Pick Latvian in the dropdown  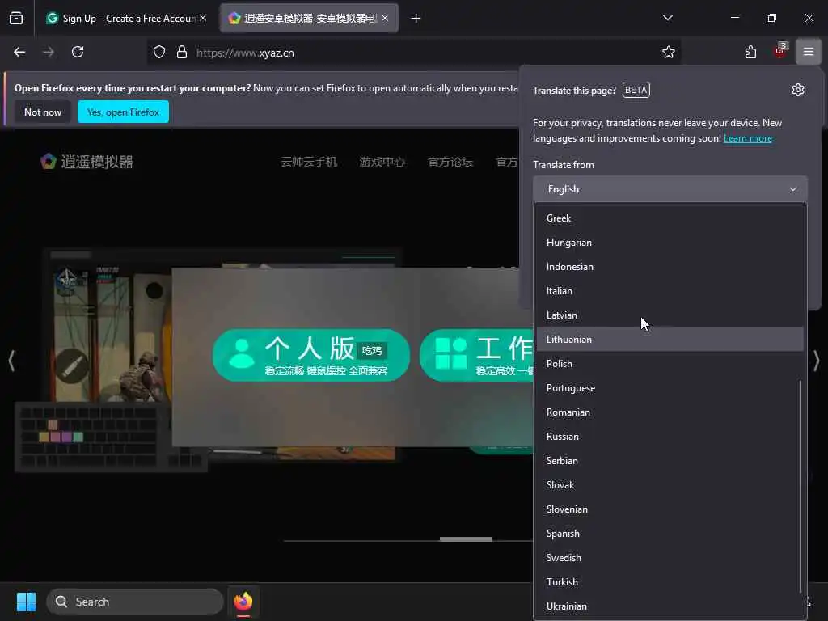point(670,315)
